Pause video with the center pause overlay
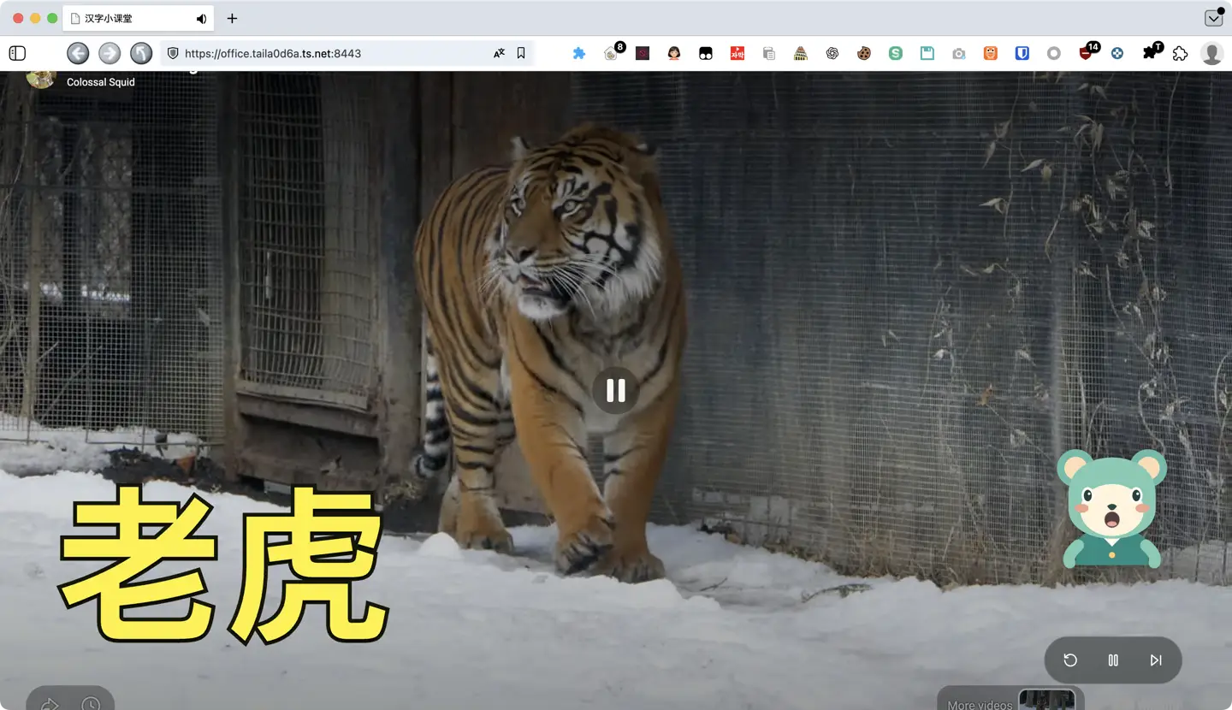 pos(615,391)
